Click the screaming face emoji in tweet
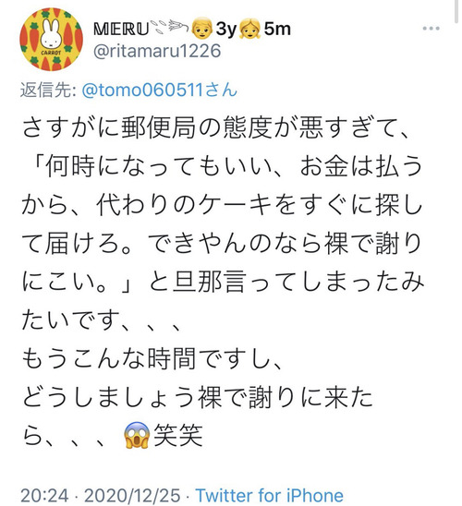The image size is (462, 506). coord(137,435)
